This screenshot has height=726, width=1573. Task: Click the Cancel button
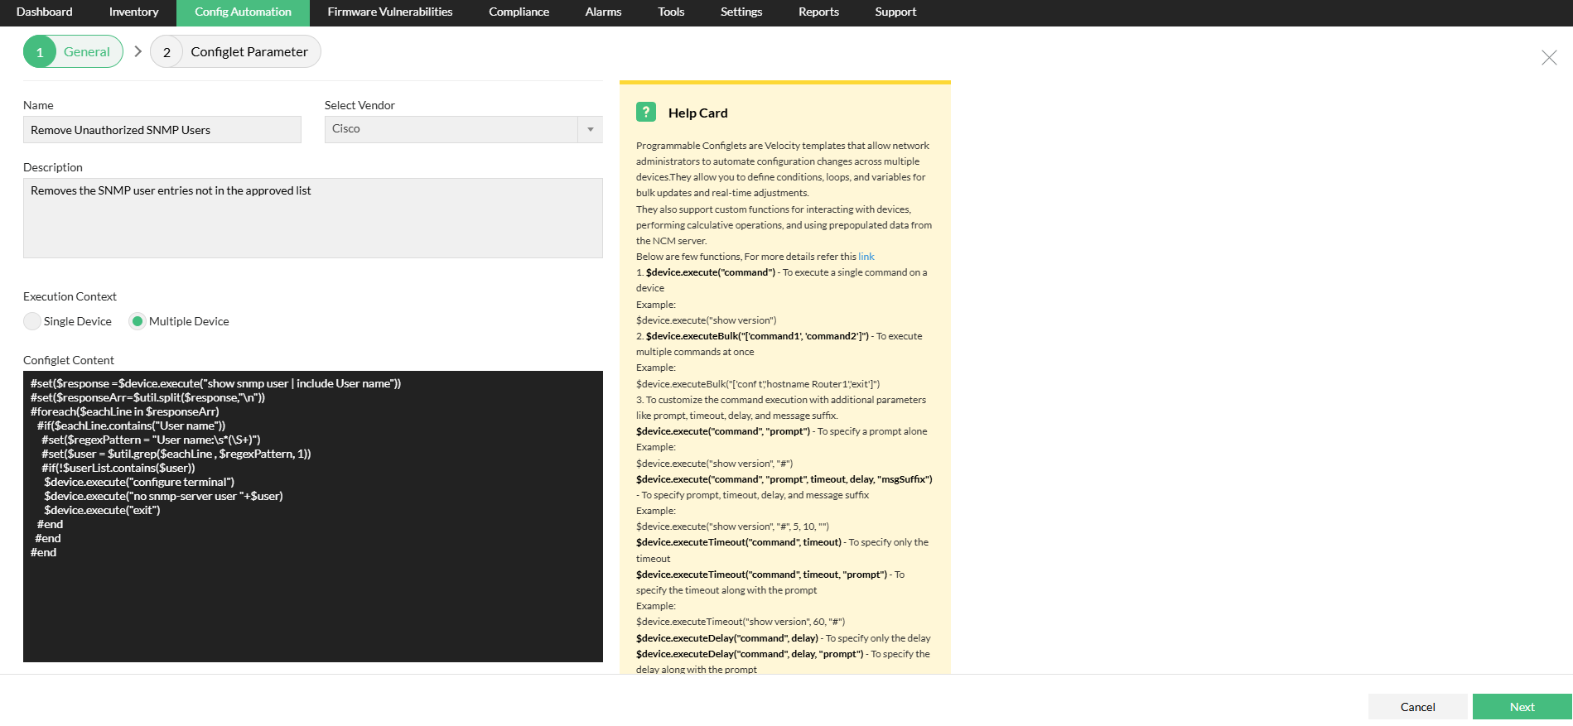click(1417, 707)
